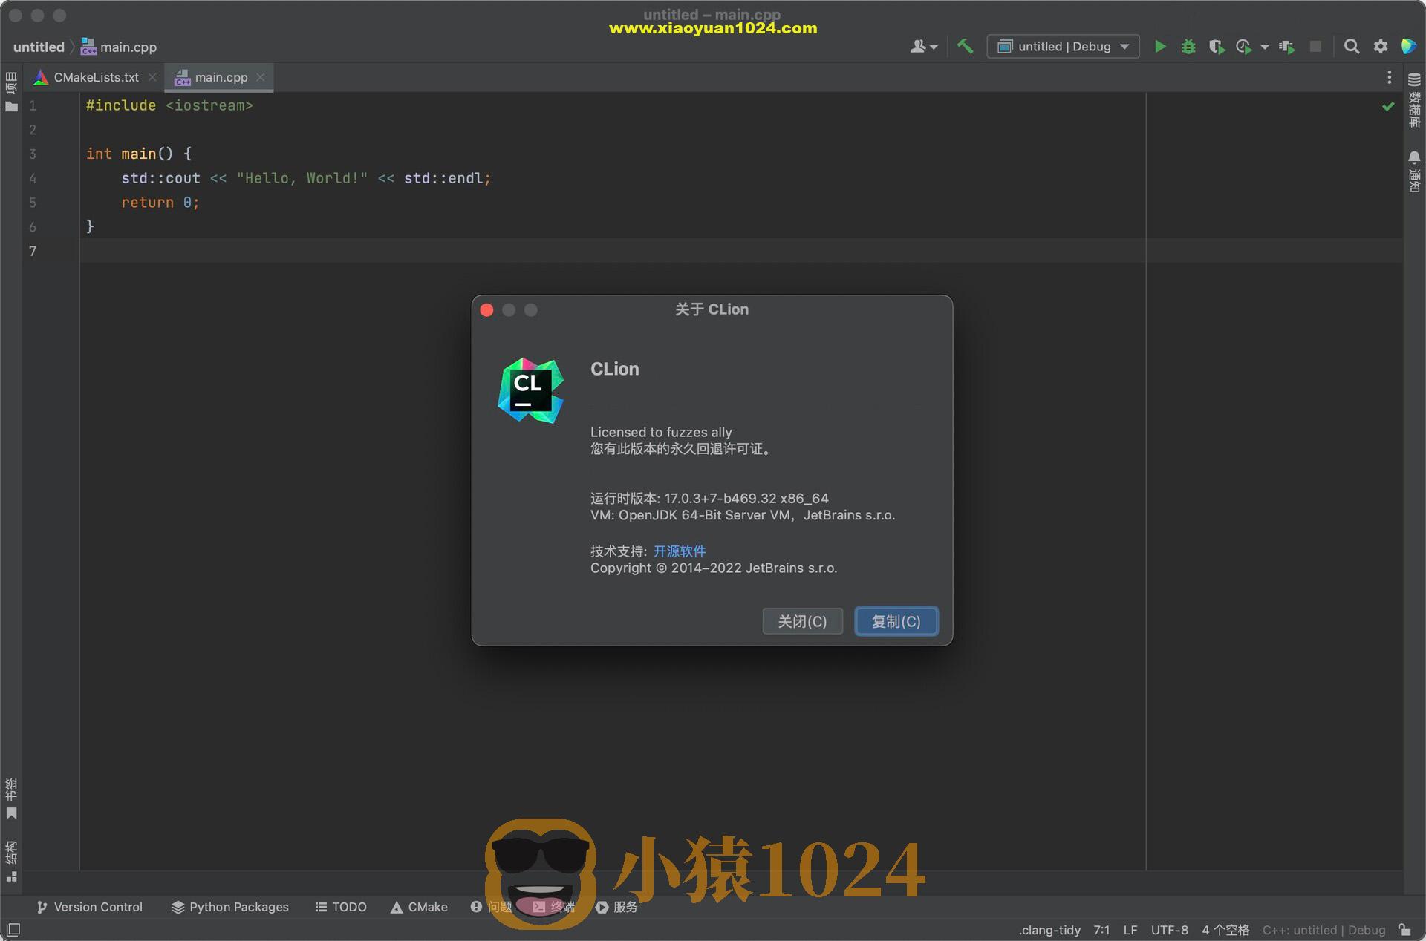Launch the profiler clock icon
This screenshot has height=941, width=1426.
click(1244, 46)
